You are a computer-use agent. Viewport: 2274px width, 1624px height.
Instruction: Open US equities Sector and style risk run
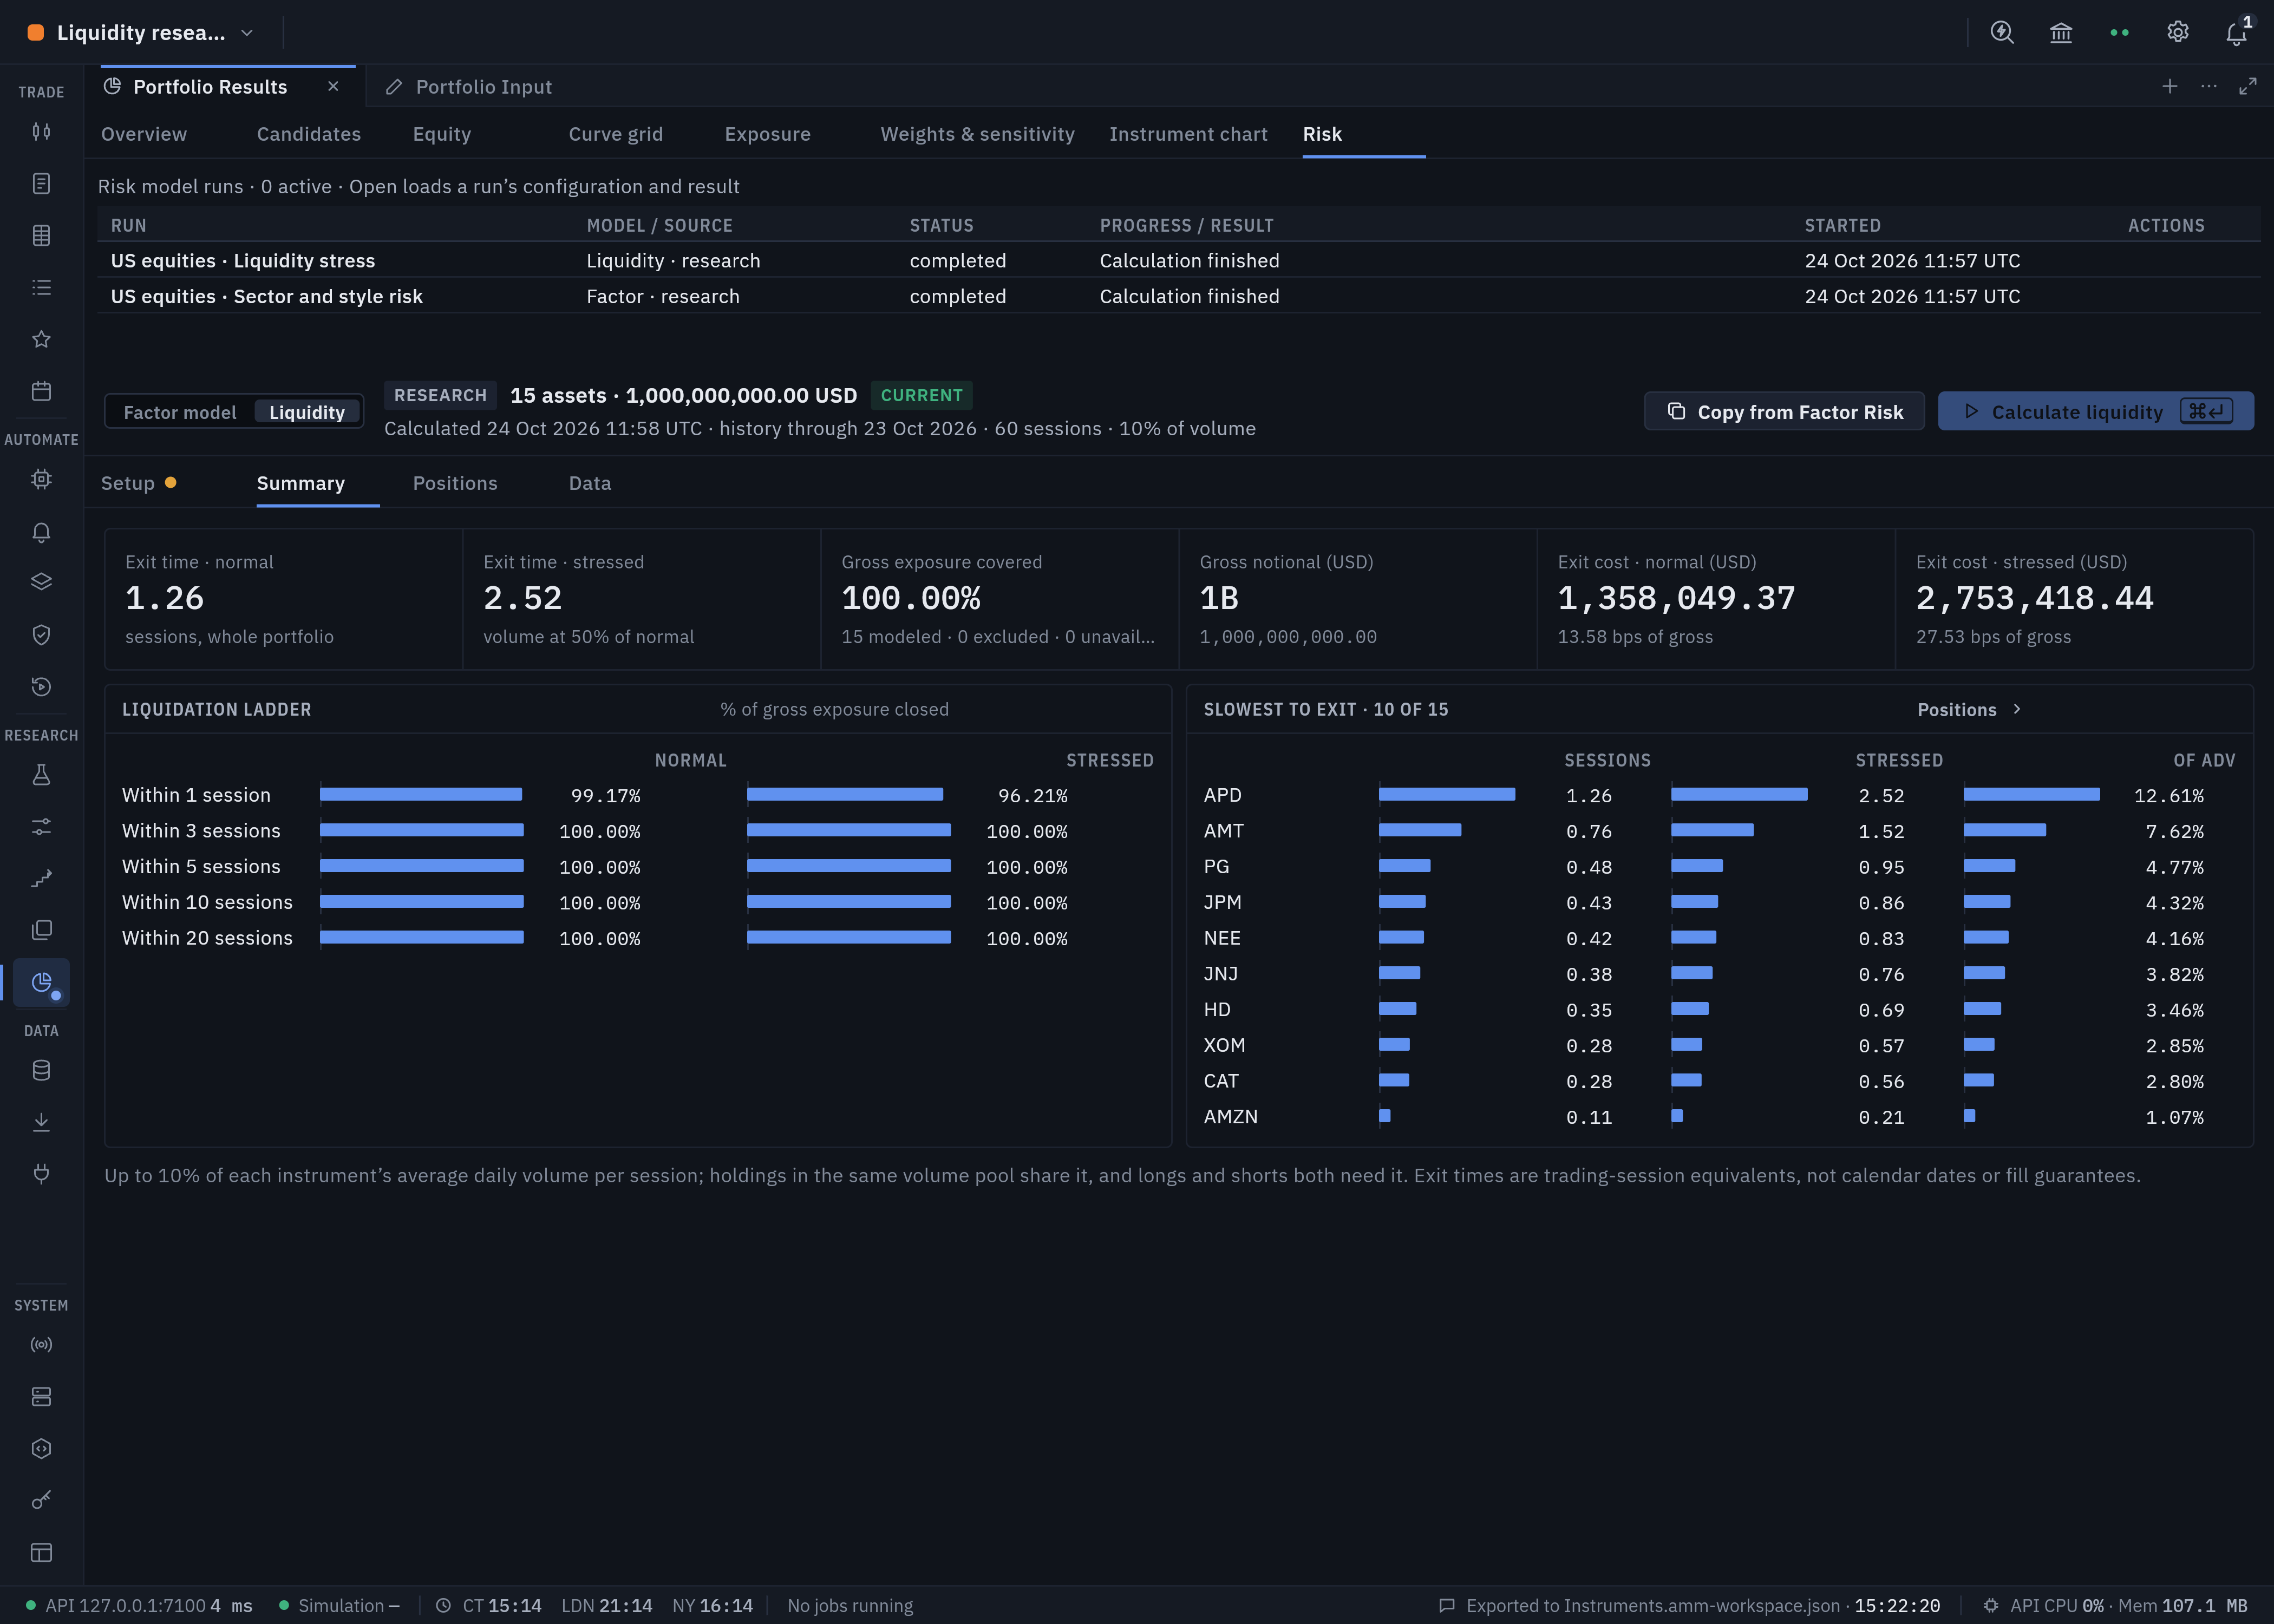click(1178, 296)
